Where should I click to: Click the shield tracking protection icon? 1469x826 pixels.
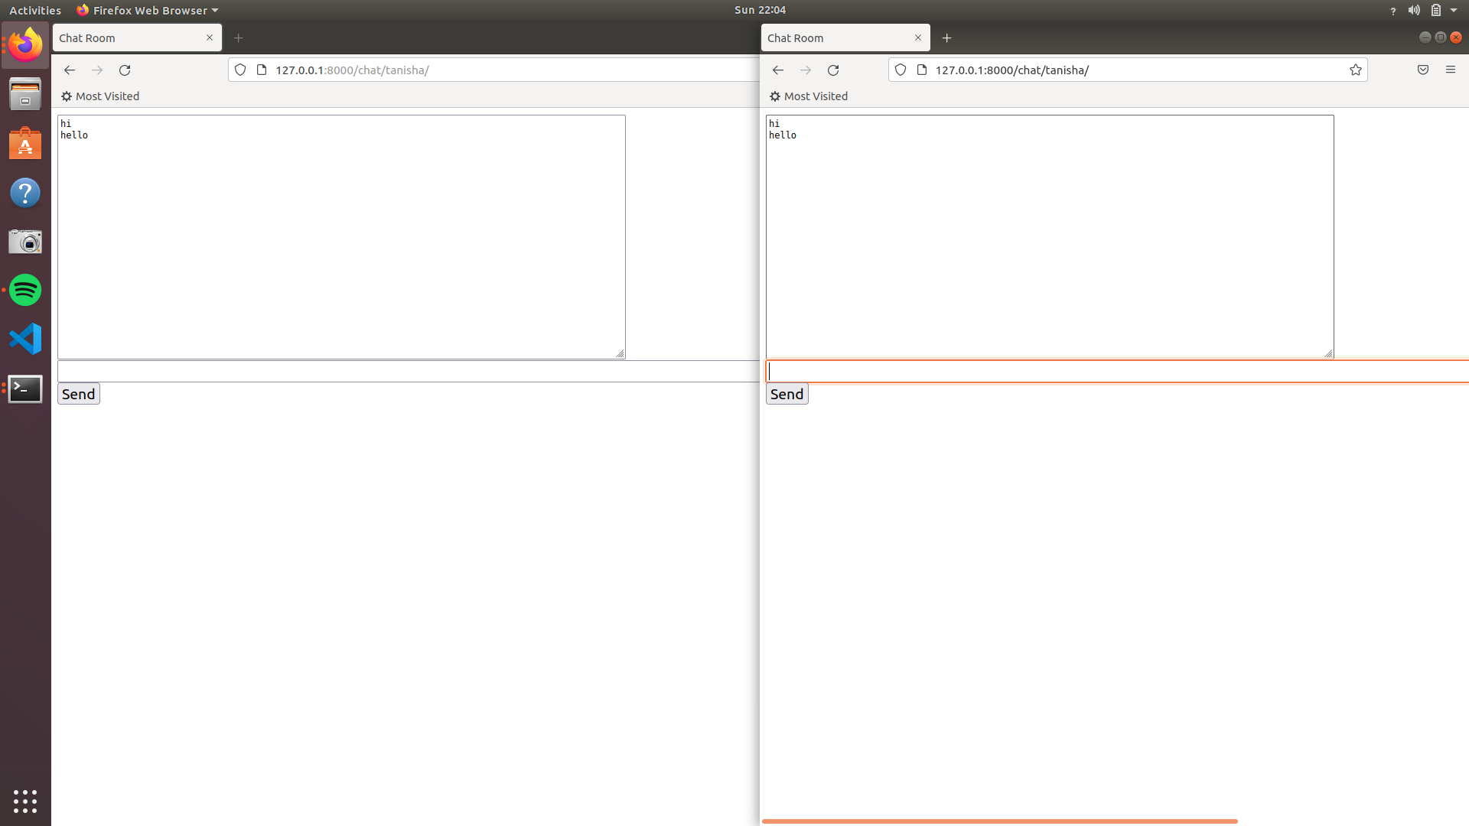click(900, 70)
